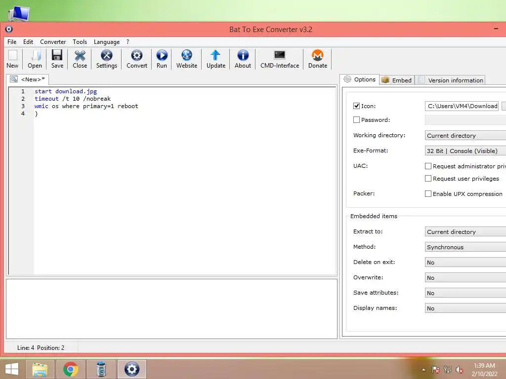Click the empty output log pane
The image size is (506, 379).
click(171, 309)
